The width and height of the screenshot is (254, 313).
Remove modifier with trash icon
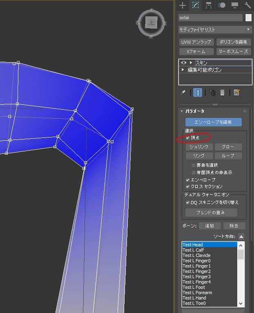click(223, 93)
